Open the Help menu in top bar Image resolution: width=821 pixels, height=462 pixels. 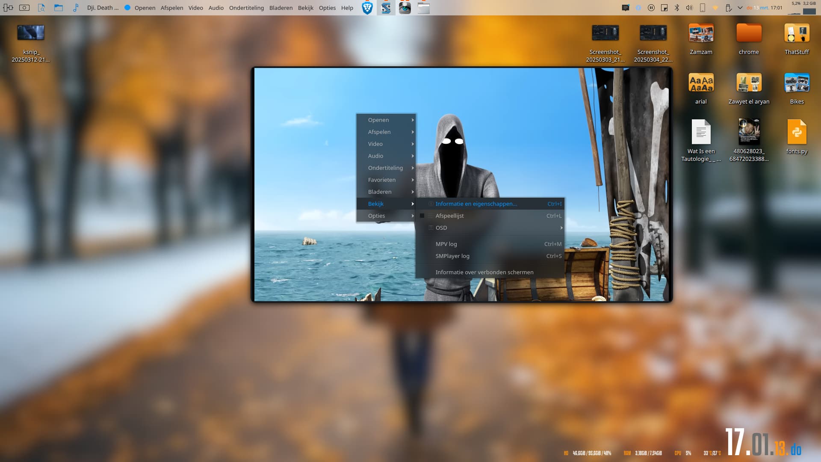(x=347, y=8)
